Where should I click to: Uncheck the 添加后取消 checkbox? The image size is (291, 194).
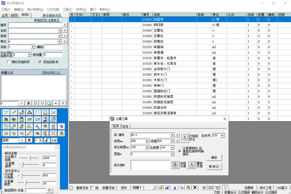[40, 62]
